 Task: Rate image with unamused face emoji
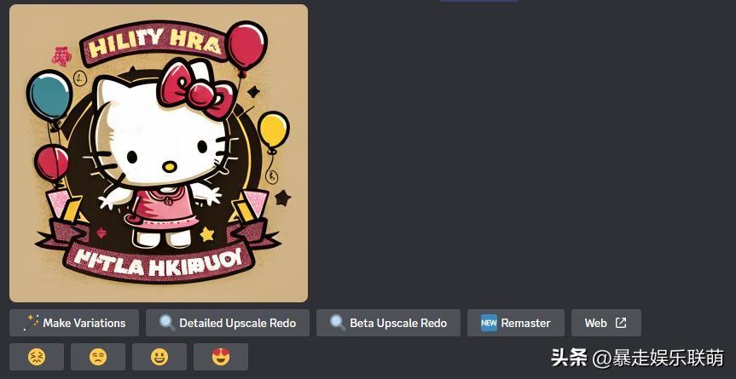tap(98, 357)
